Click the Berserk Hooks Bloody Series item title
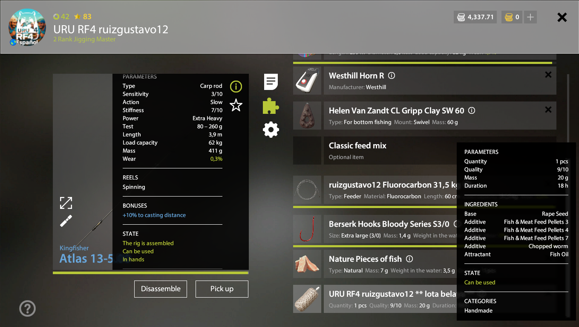Viewport: 579px width, 327px height. [389, 224]
